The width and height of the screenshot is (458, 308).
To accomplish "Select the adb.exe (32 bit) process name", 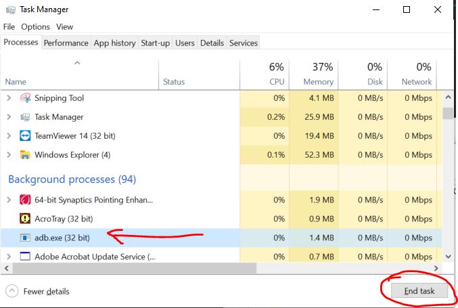I will 62,238.
